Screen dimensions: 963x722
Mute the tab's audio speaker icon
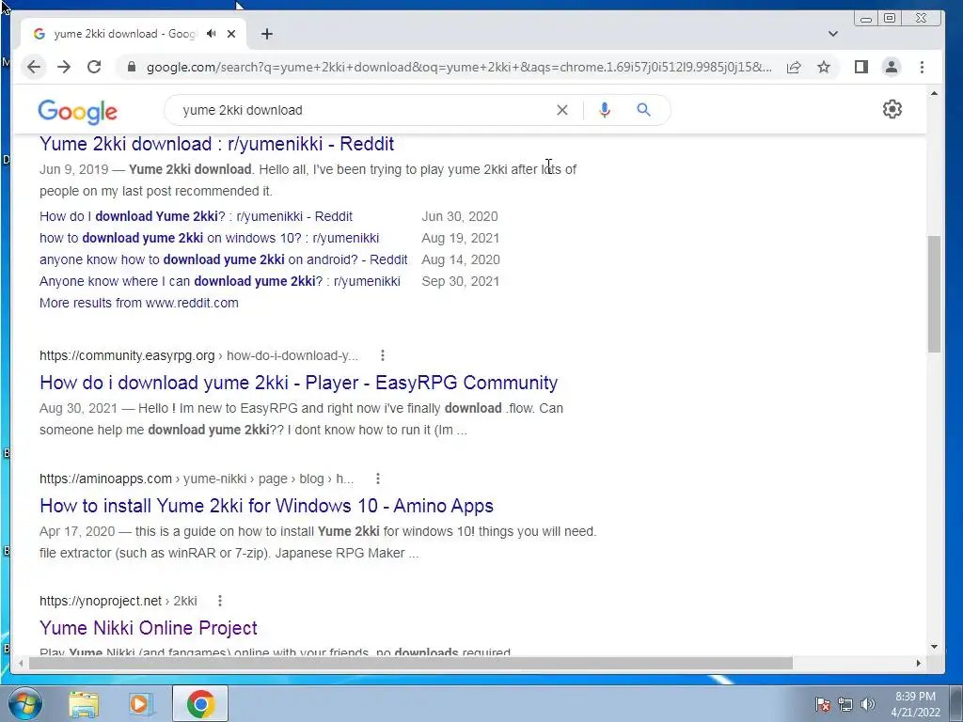(212, 34)
